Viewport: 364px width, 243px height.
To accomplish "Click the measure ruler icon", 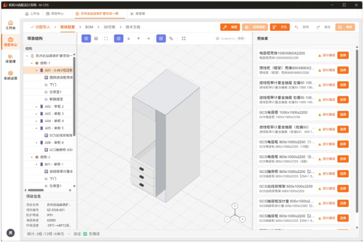I will point(171,39).
